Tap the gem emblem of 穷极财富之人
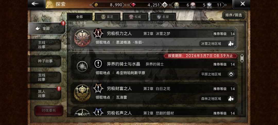Viewport: 278px width, 125px height. click(82, 93)
